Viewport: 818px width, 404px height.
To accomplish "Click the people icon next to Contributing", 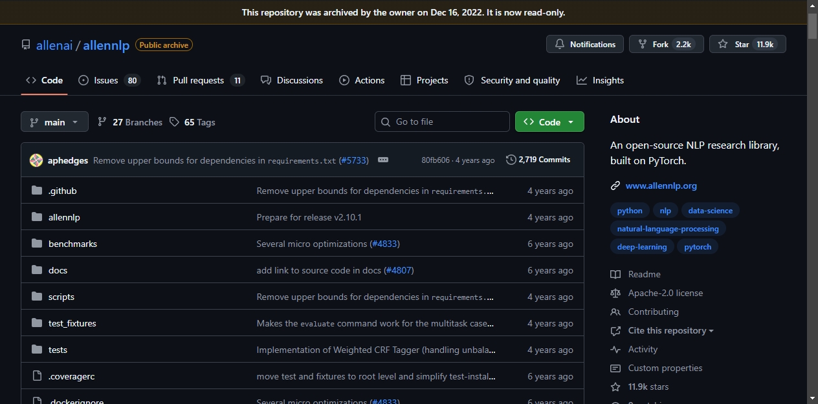I will coord(615,312).
